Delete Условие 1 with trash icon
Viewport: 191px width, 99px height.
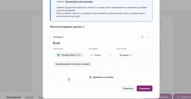point(142,37)
